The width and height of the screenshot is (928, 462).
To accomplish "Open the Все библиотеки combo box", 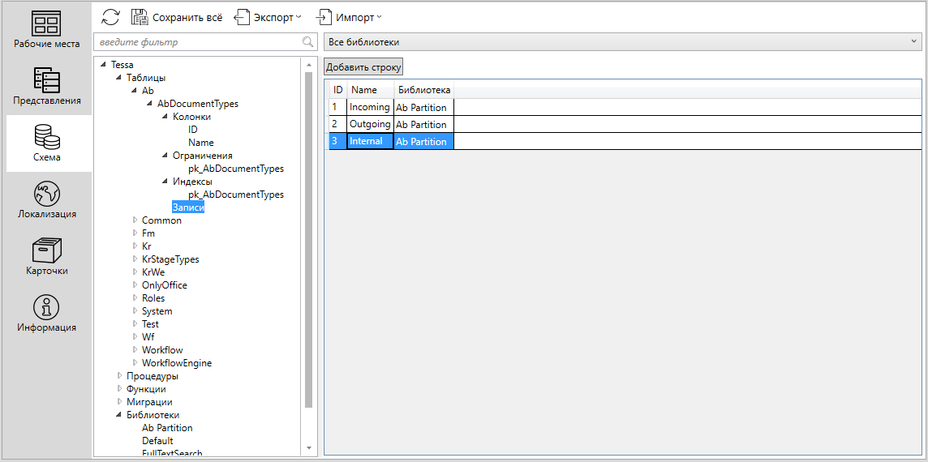I will [x=621, y=42].
